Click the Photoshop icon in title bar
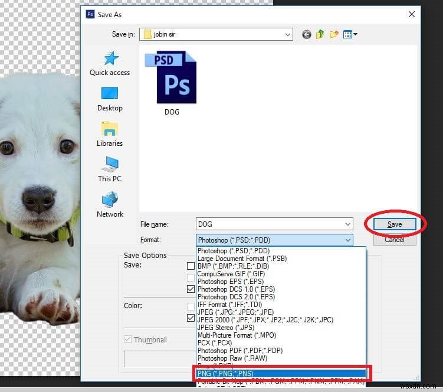443x392 pixels. click(90, 14)
